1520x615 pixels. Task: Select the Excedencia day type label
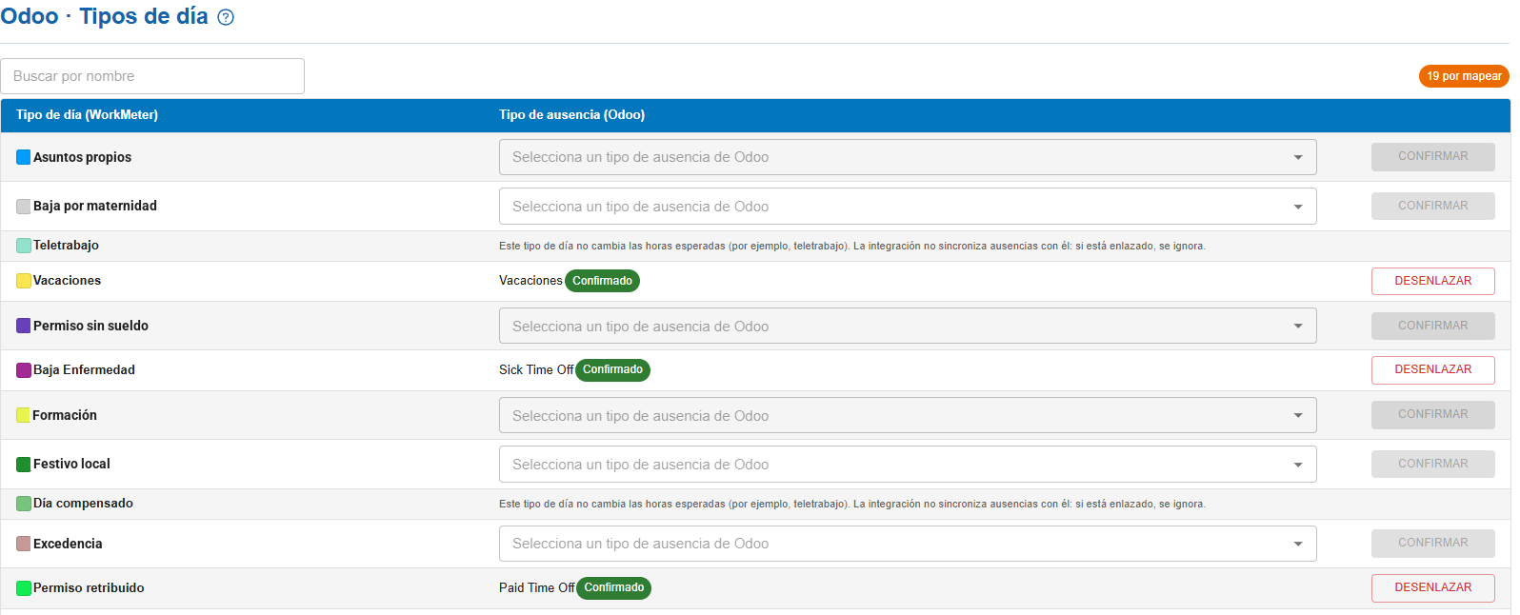[68, 544]
